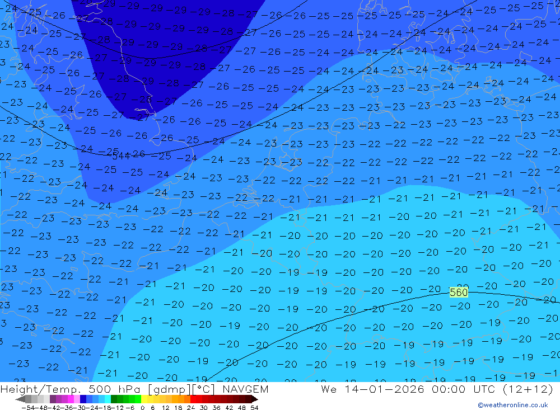
Task: Click the We 14-01-2026 00:00 UTC timestamp
Action: coord(437,389)
